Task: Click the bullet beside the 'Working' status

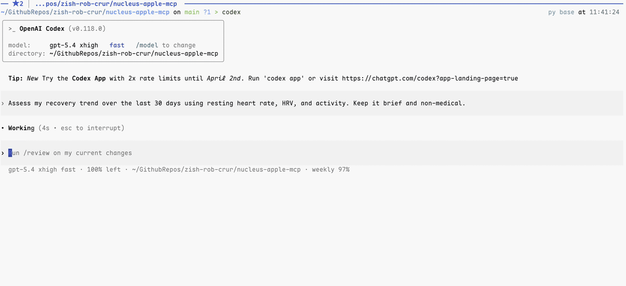Action: point(3,128)
